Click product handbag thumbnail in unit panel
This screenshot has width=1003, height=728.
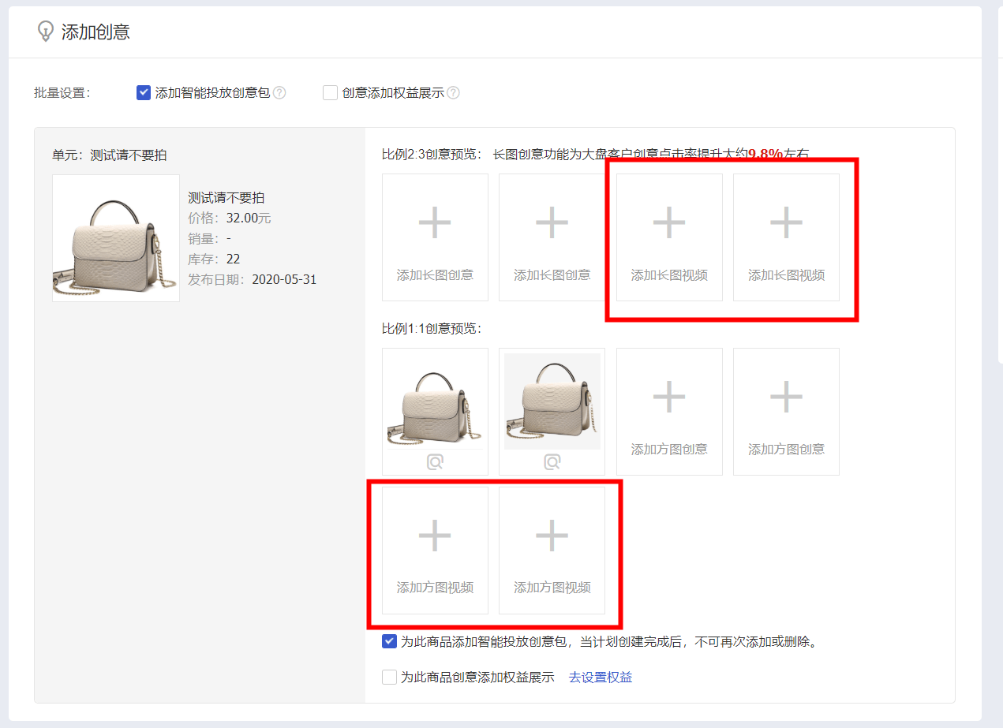click(x=116, y=238)
